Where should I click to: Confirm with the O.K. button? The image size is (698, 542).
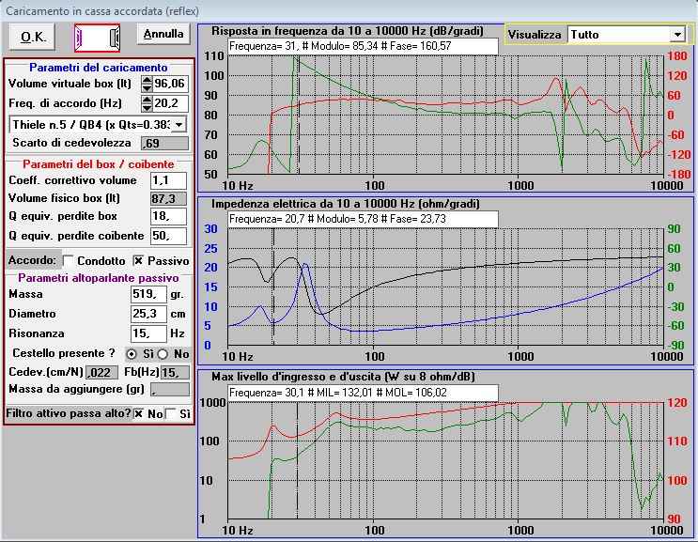pyautogui.click(x=33, y=37)
